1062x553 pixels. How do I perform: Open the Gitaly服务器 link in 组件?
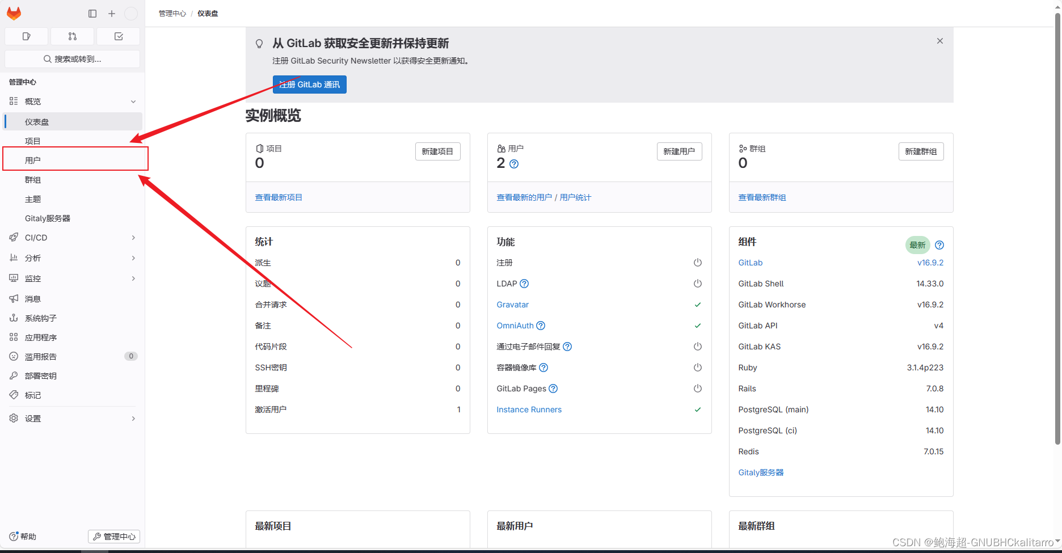click(761, 472)
